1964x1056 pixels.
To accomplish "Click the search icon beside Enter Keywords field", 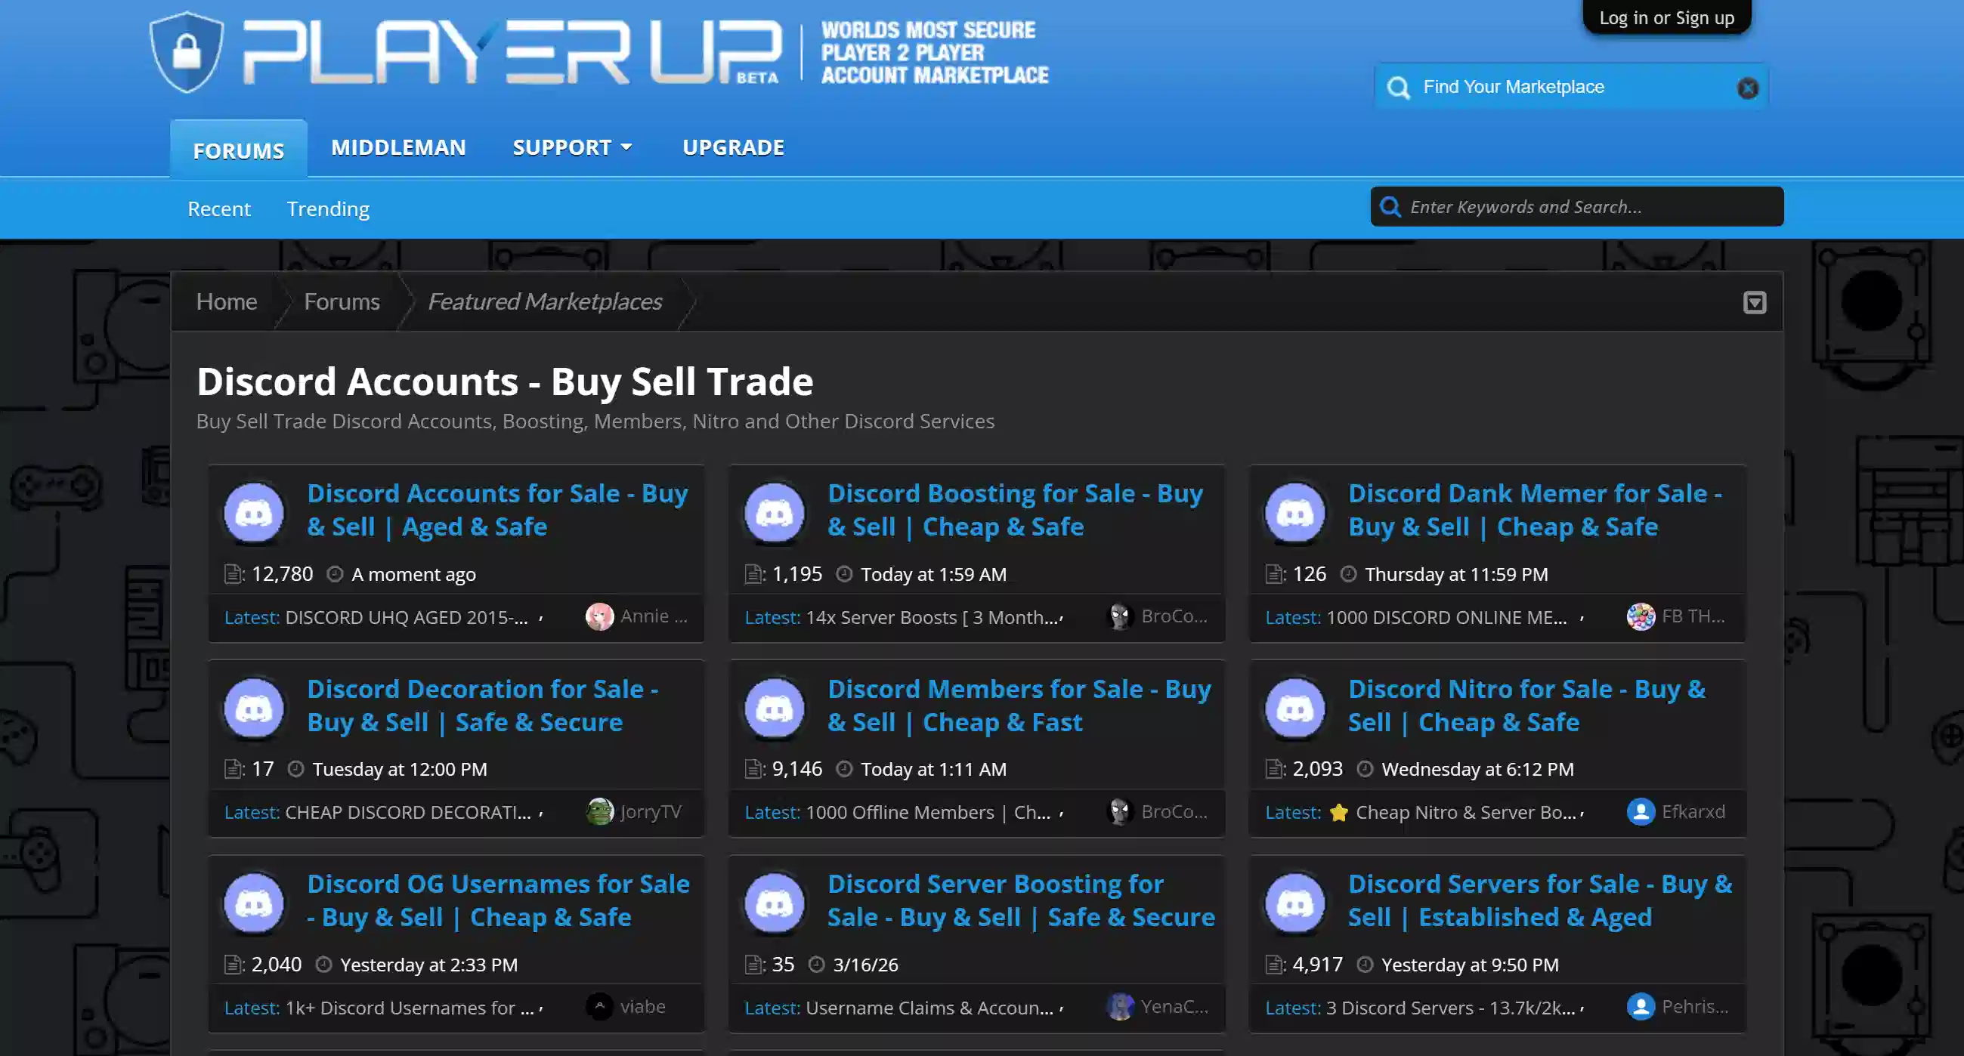I will (1390, 206).
